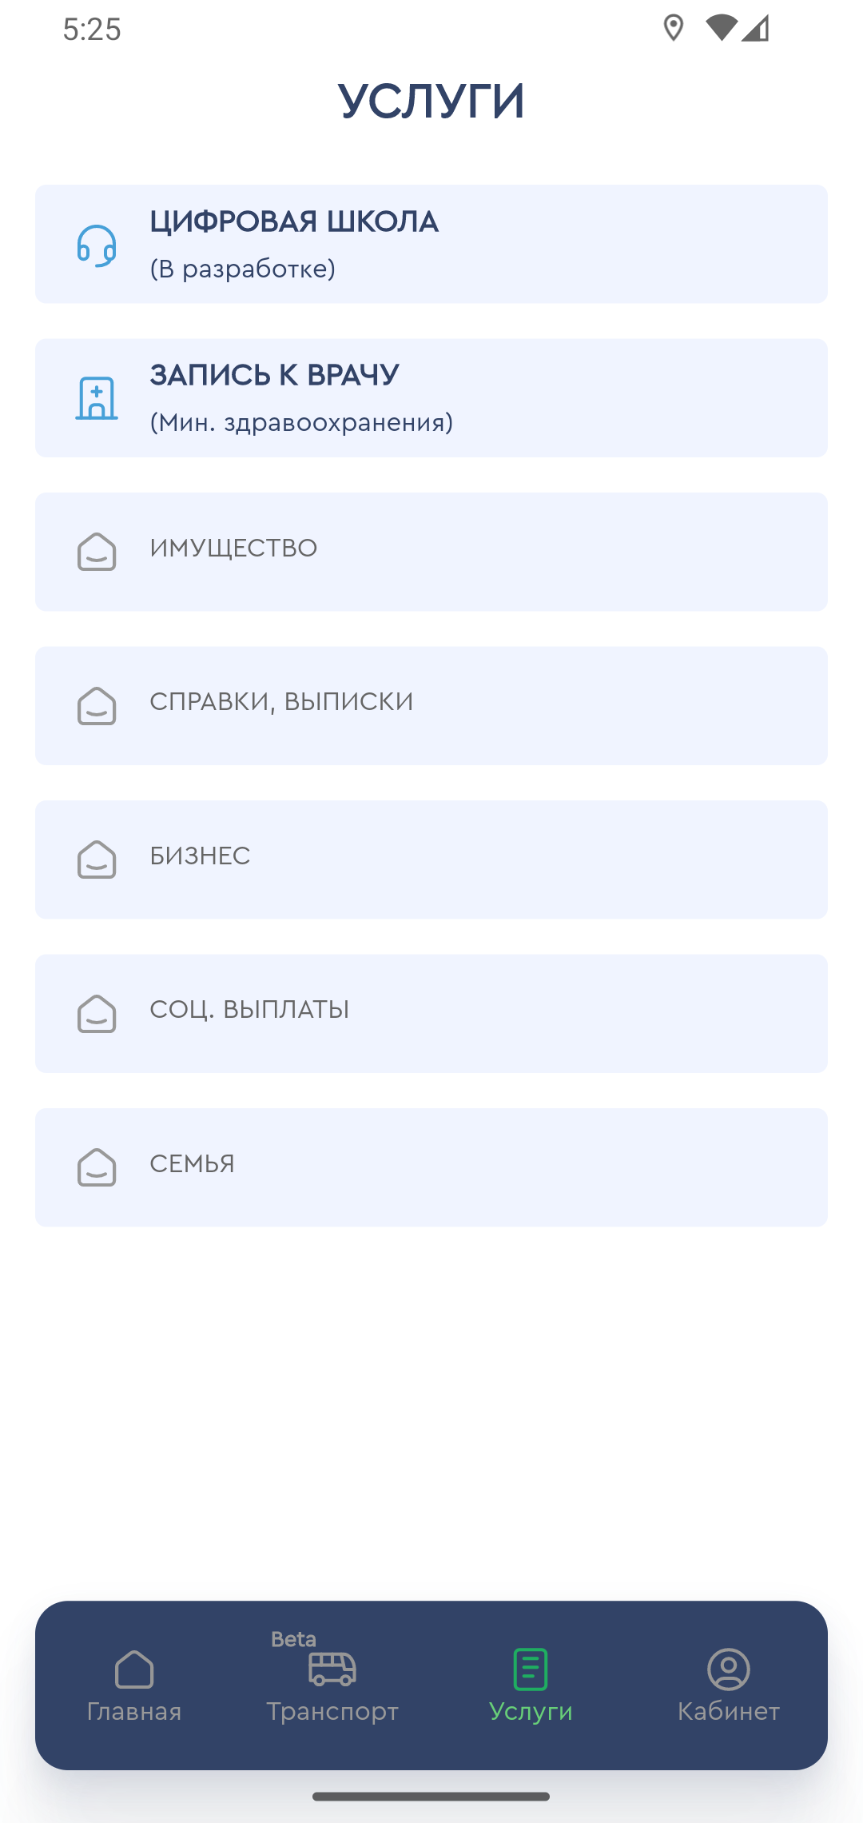
Task: Tap the house icon beside Соц. выплаты
Action: 97,1014
